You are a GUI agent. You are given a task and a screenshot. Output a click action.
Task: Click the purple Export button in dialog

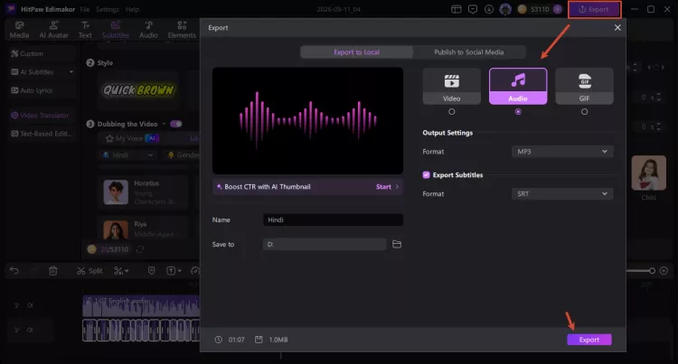pos(589,340)
